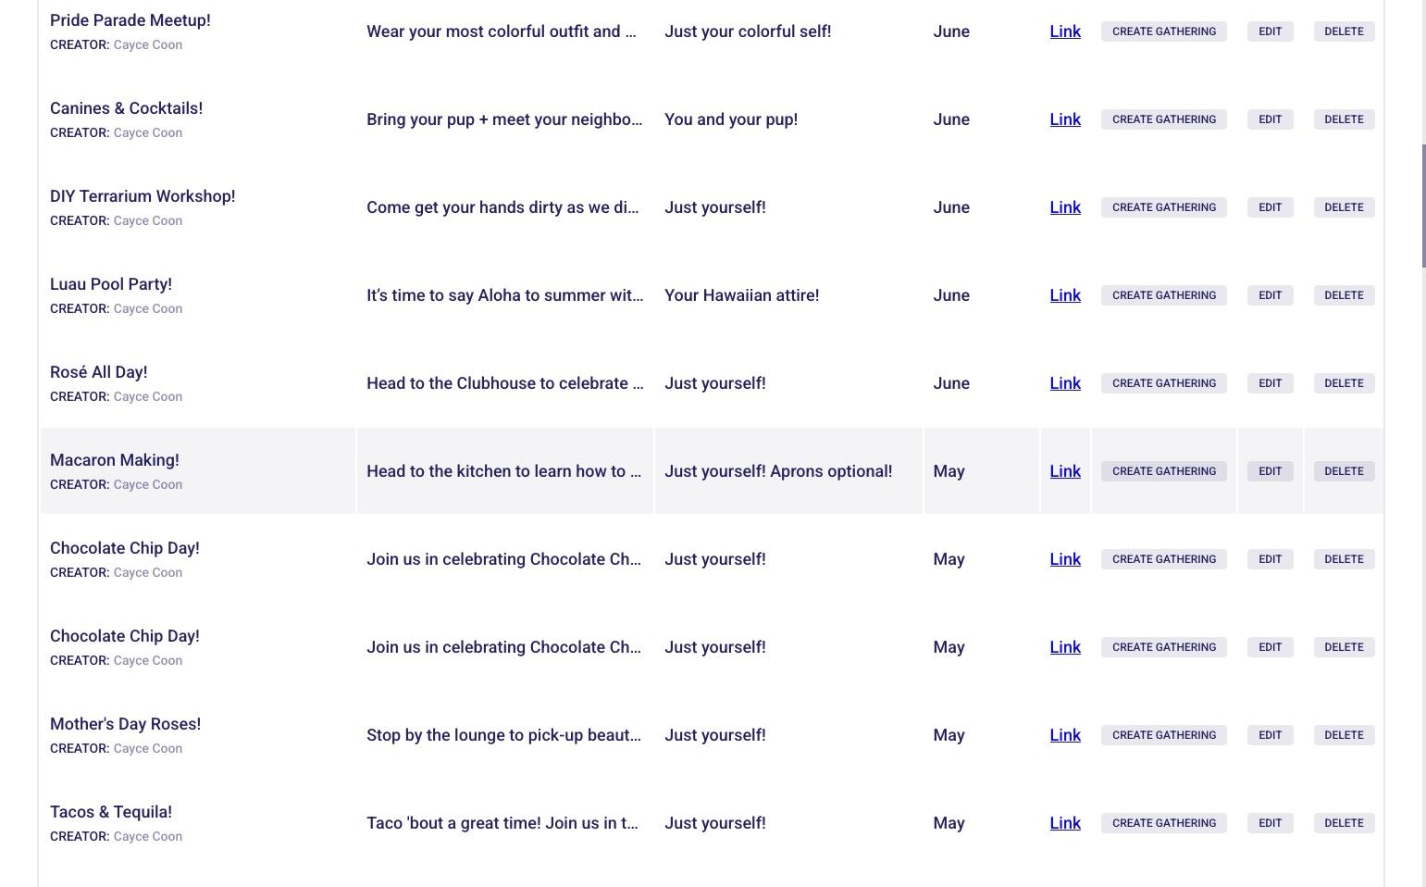1426x887 pixels.
Task: Edit the Luau Pool Party event
Action: click(1270, 295)
